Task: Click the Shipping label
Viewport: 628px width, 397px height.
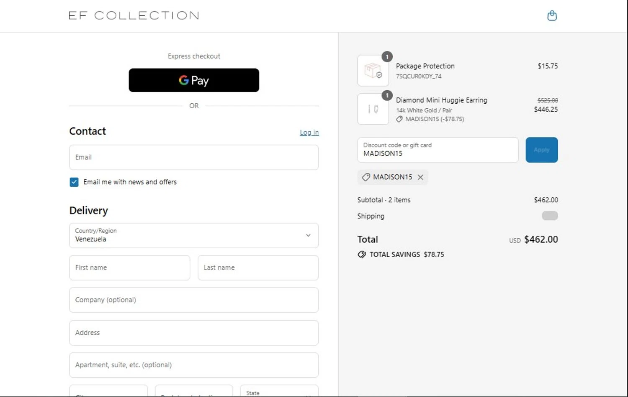Action: (371, 216)
